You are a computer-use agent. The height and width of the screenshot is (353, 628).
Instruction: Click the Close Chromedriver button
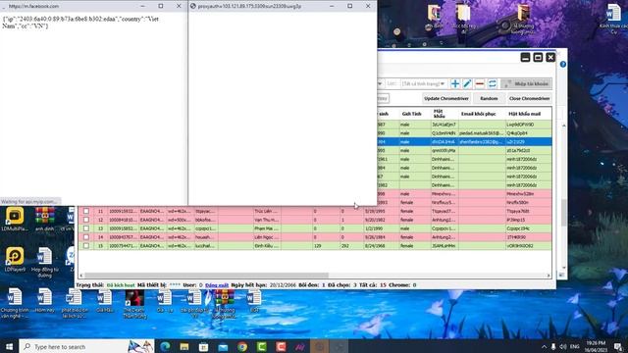(529, 98)
